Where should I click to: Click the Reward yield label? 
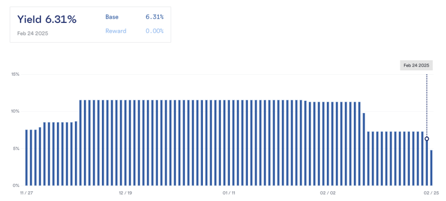(x=116, y=31)
